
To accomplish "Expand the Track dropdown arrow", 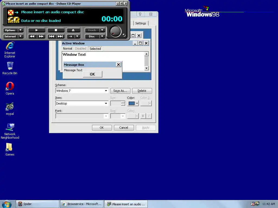I will (x=102, y=30).
